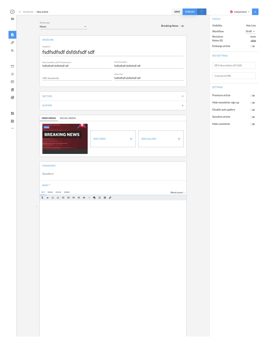Apply H4 heading format

pyautogui.click(x=74, y=198)
